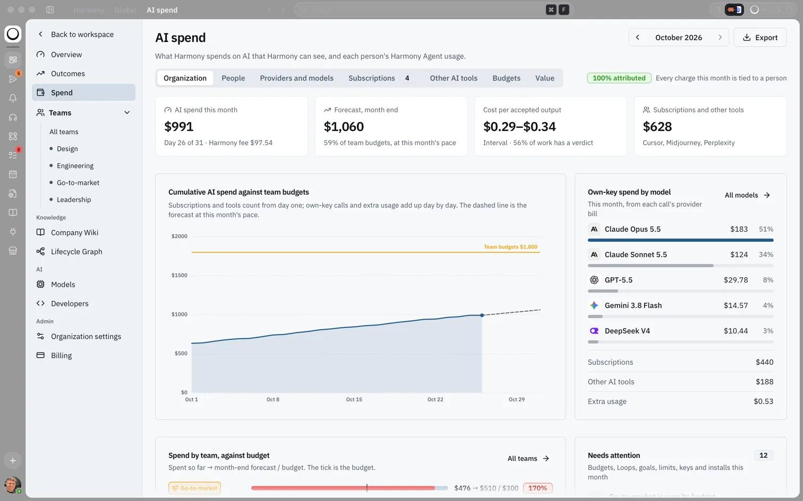The height and width of the screenshot is (501, 803).
Task: Open the Subscriptions tab
Action: point(379,78)
